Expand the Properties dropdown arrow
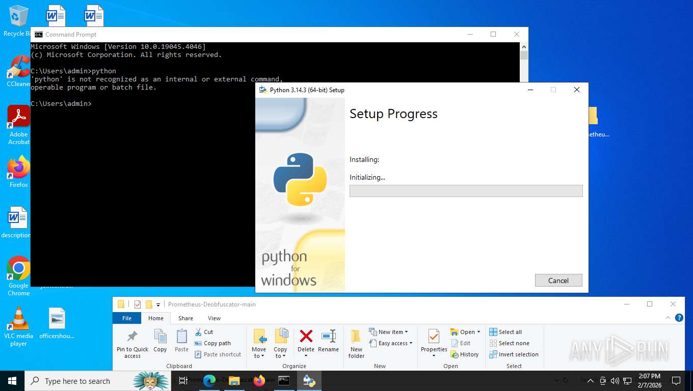 click(434, 356)
